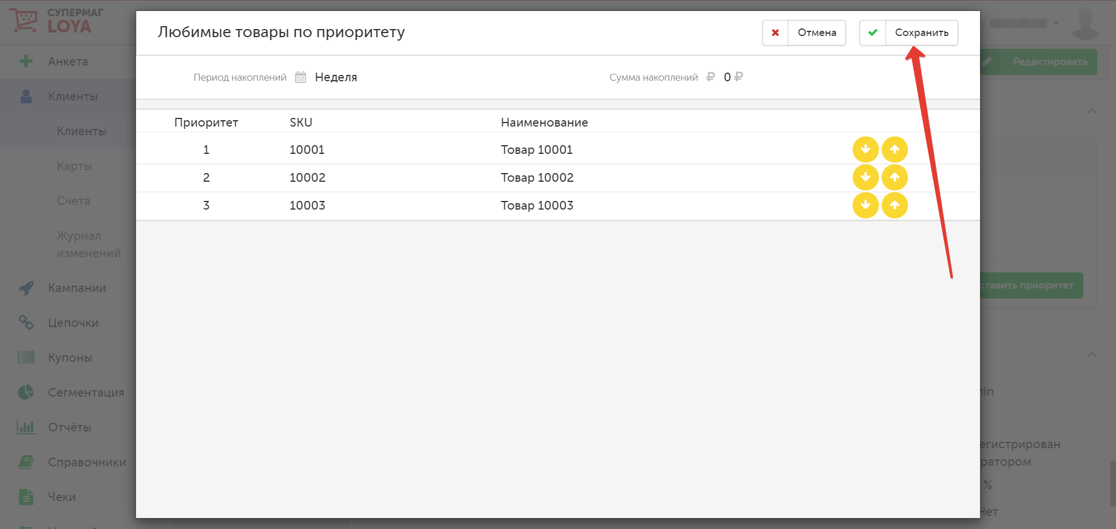The width and height of the screenshot is (1116, 529).
Task: Click the green checkmark save icon
Action: 872,33
